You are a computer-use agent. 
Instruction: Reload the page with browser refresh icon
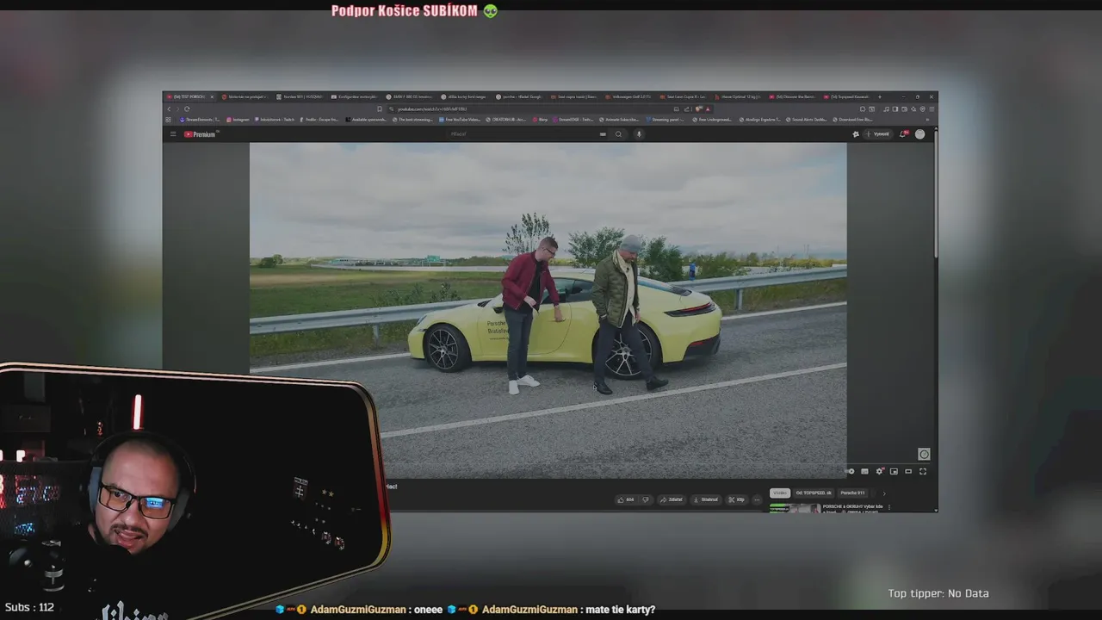187,108
